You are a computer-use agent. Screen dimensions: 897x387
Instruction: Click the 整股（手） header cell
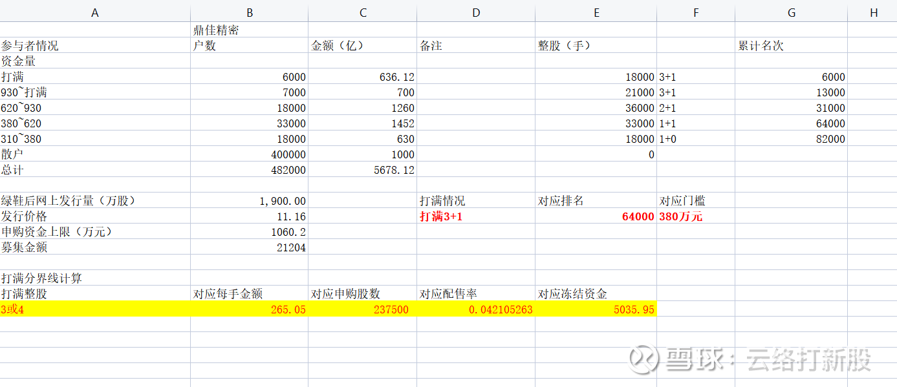596,45
